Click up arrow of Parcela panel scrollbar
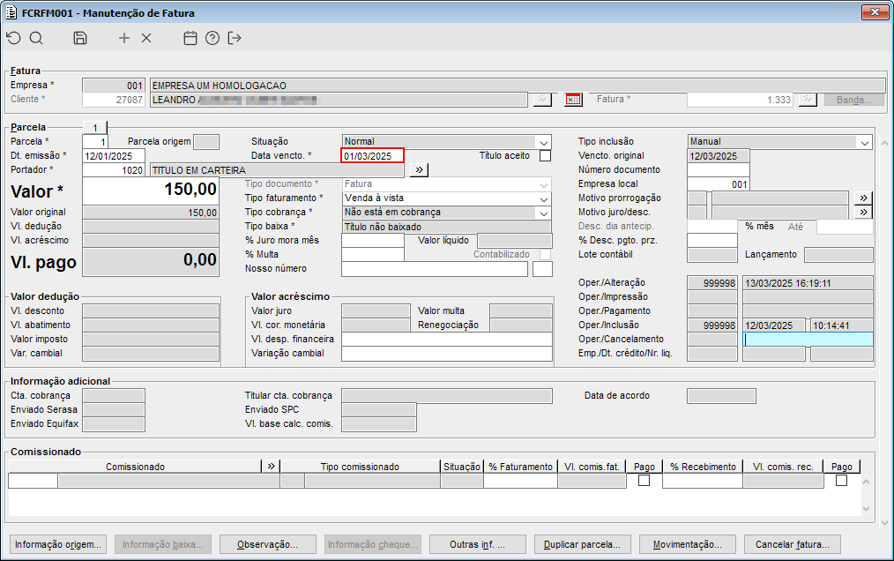 pyautogui.click(x=884, y=143)
